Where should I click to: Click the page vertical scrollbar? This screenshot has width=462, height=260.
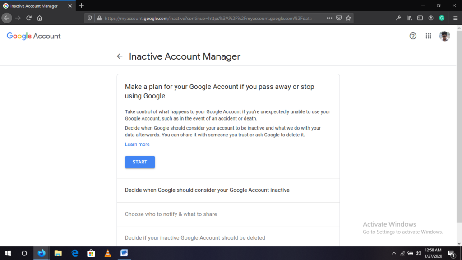pos(459,127)
